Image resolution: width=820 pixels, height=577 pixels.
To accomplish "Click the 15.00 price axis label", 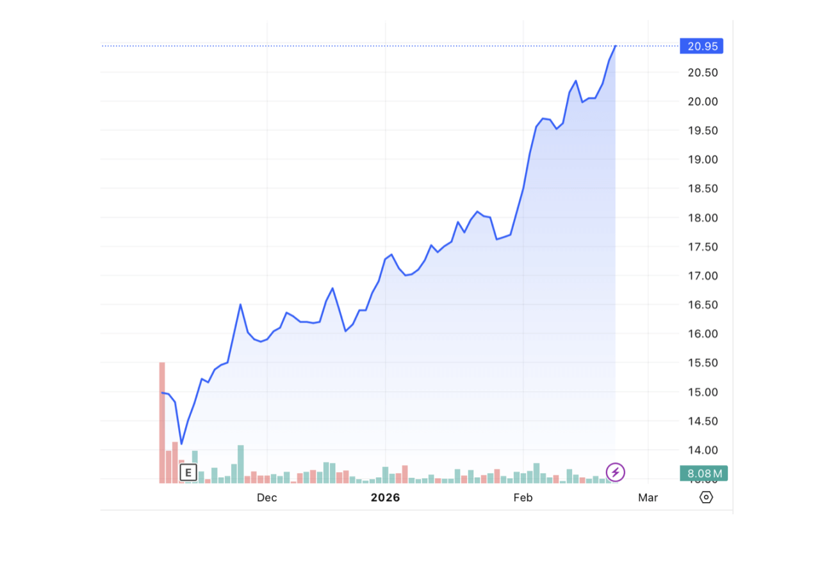I will (703, 392).
